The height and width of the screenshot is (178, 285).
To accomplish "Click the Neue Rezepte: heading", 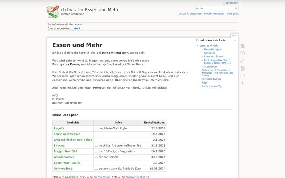I will [x=65, y=115].
